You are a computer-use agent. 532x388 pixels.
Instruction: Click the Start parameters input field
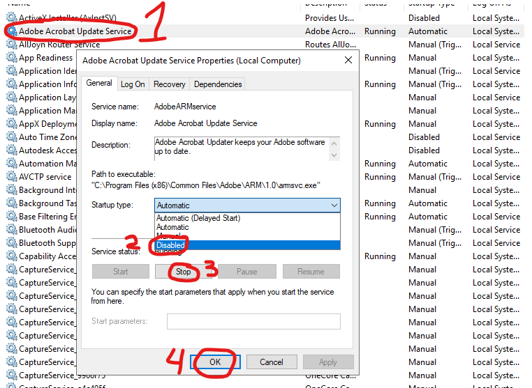point(253,321)
